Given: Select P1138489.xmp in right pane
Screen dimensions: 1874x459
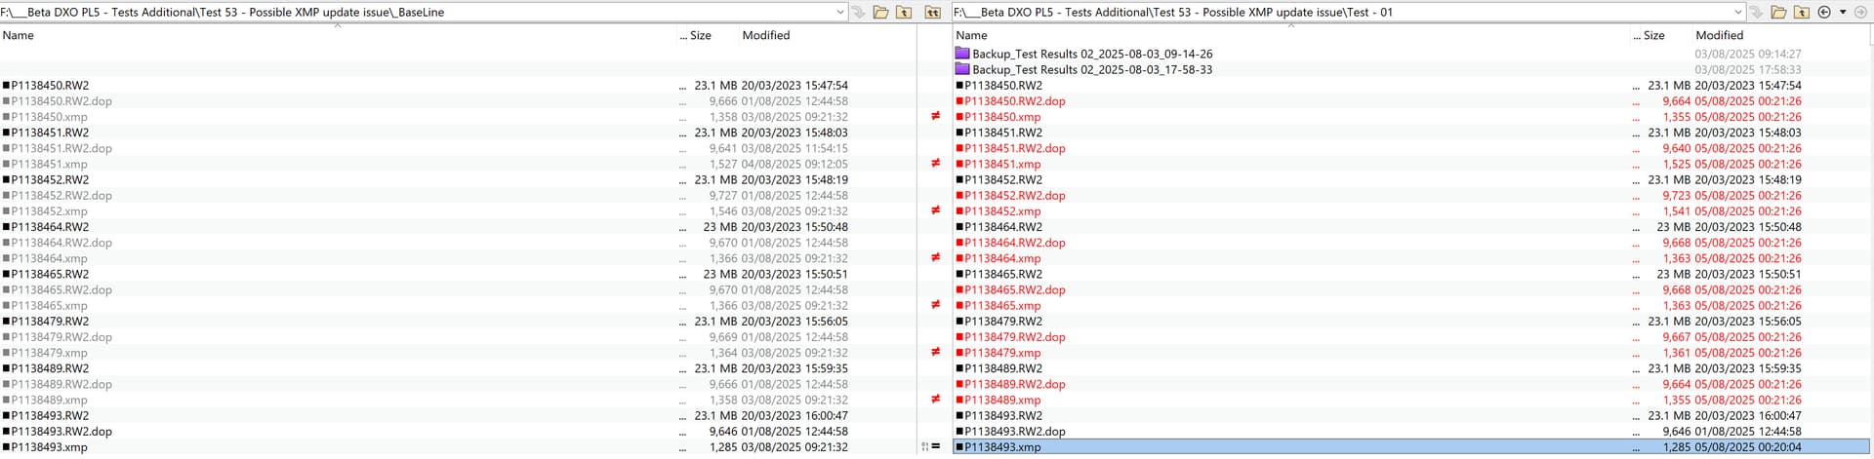Looking at the screenshot, I should (1002, 400).
